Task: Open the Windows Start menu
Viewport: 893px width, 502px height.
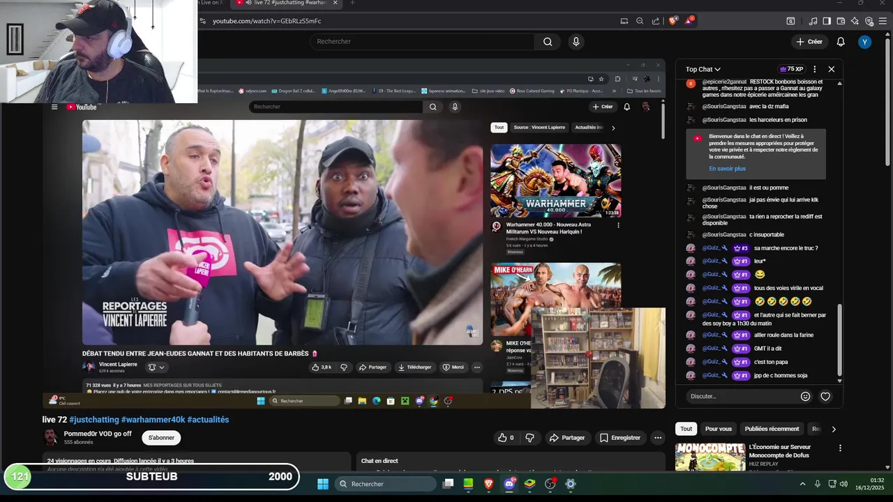Action: pyautogui.click(x=323, y=484)
